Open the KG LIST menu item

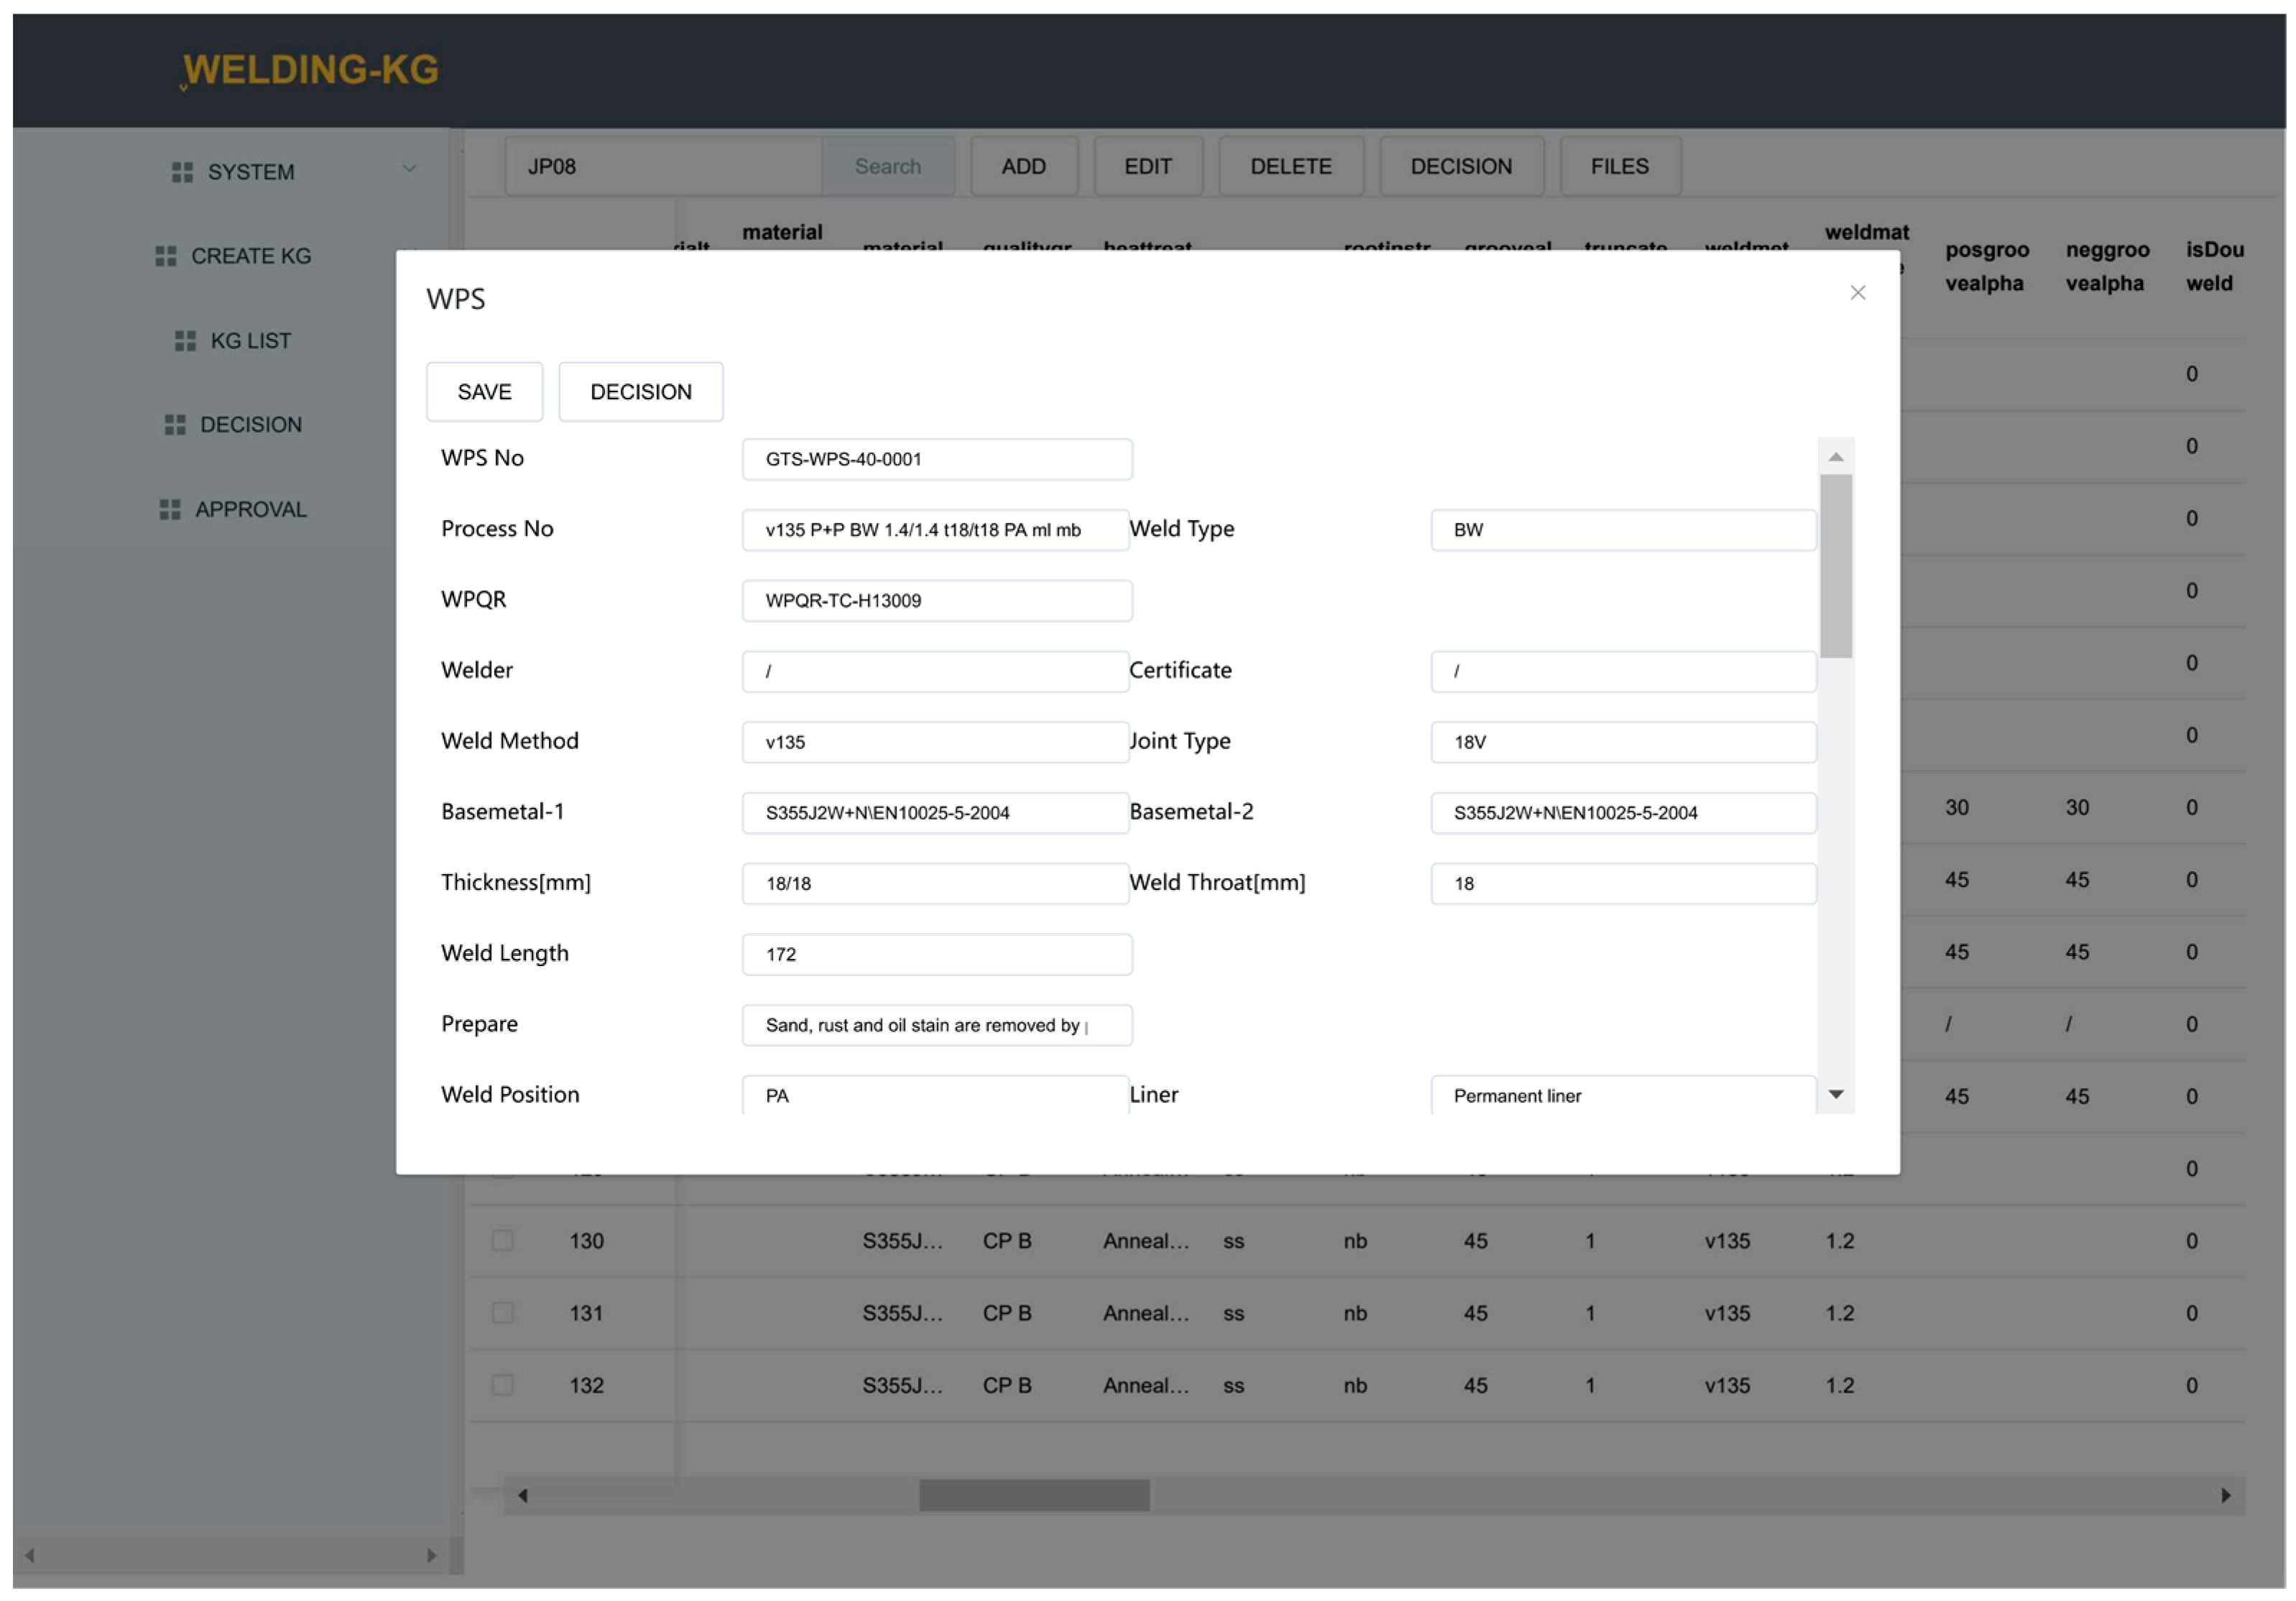click(x=250, y=341)
